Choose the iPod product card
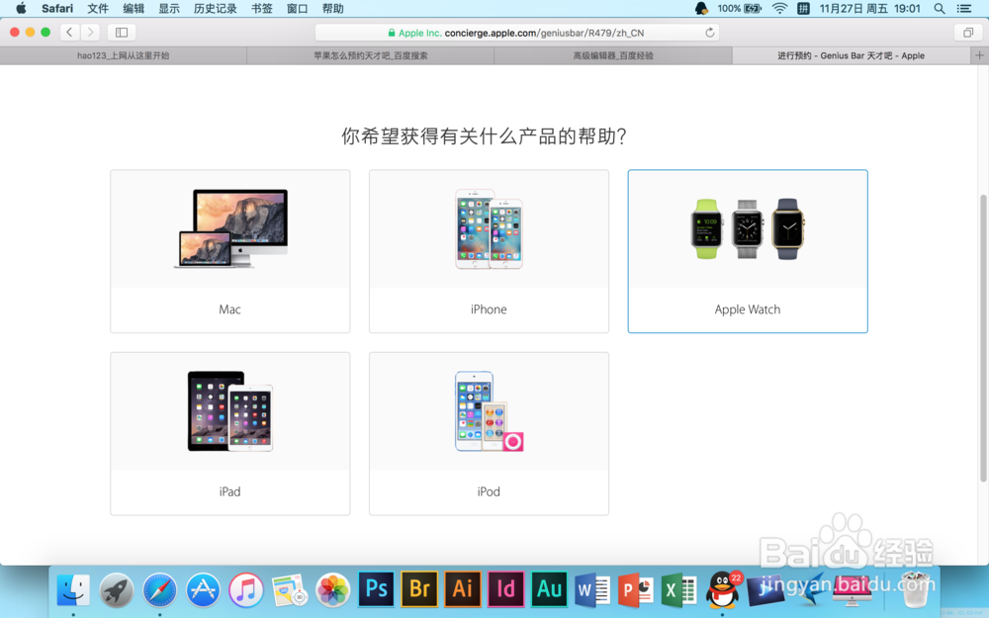Screen dimensions: 989x618 (x=489, y=434)
